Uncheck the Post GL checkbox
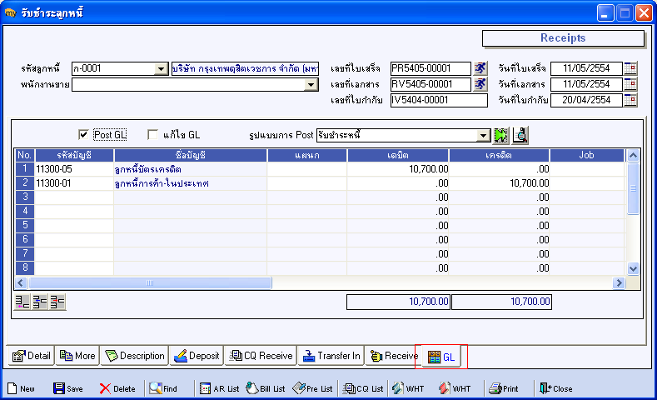 pyautogui.click(x=83, y=134)
